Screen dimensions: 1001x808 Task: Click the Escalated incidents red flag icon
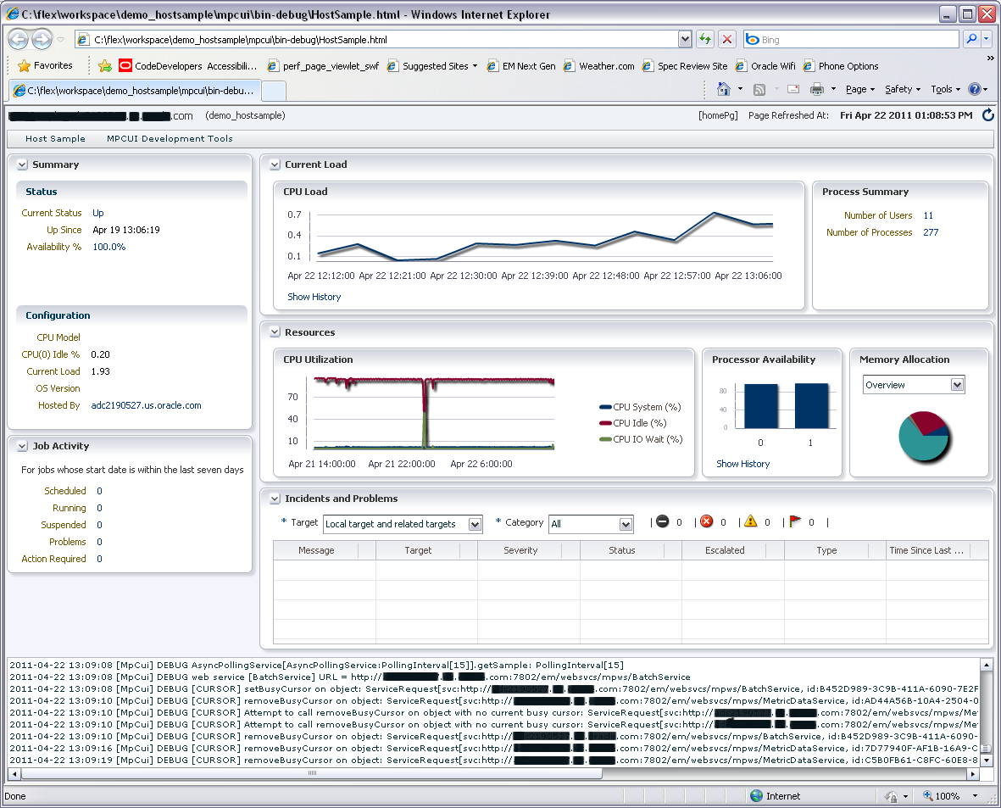[795, 521]
